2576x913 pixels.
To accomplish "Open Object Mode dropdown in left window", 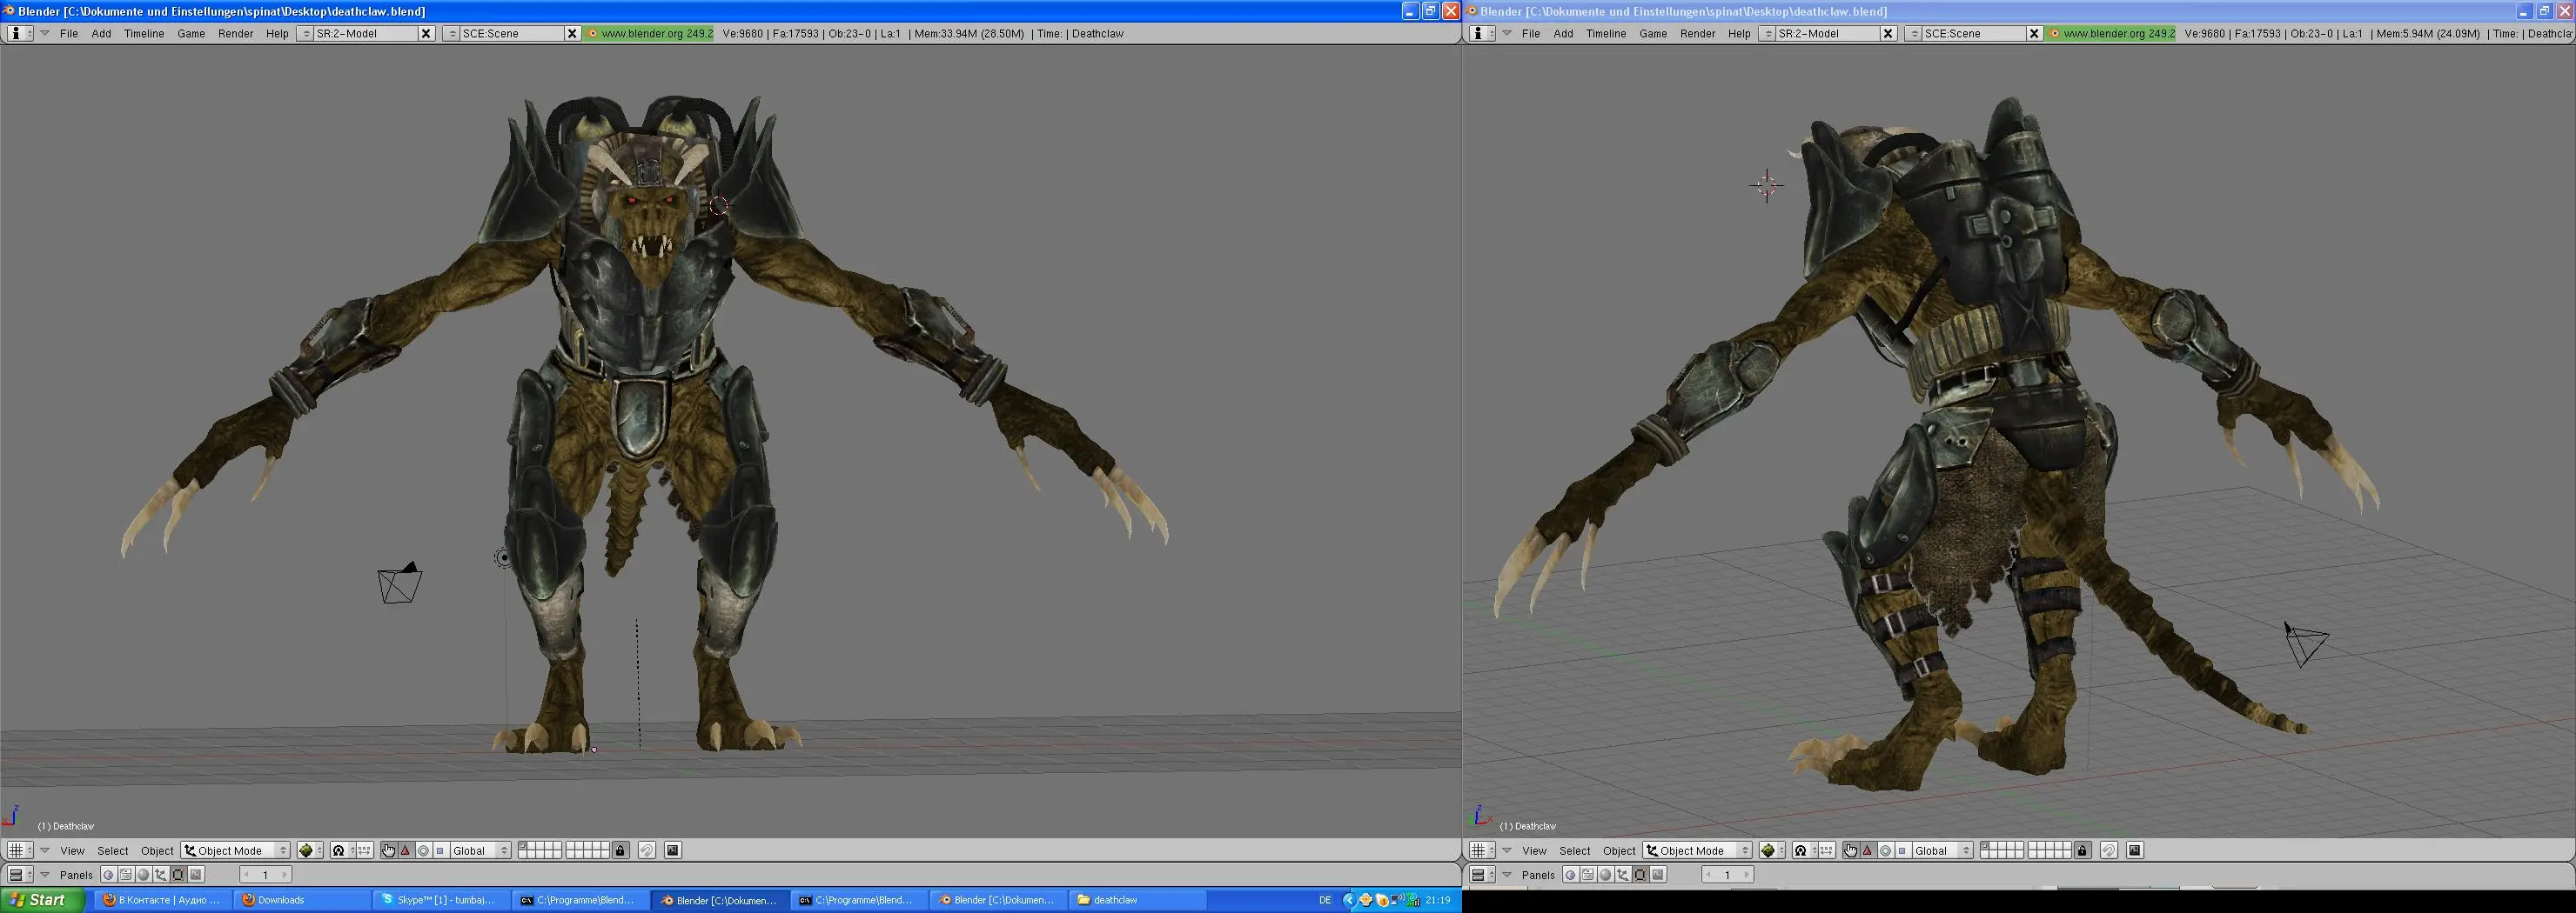I will click(x=236, y=850).
